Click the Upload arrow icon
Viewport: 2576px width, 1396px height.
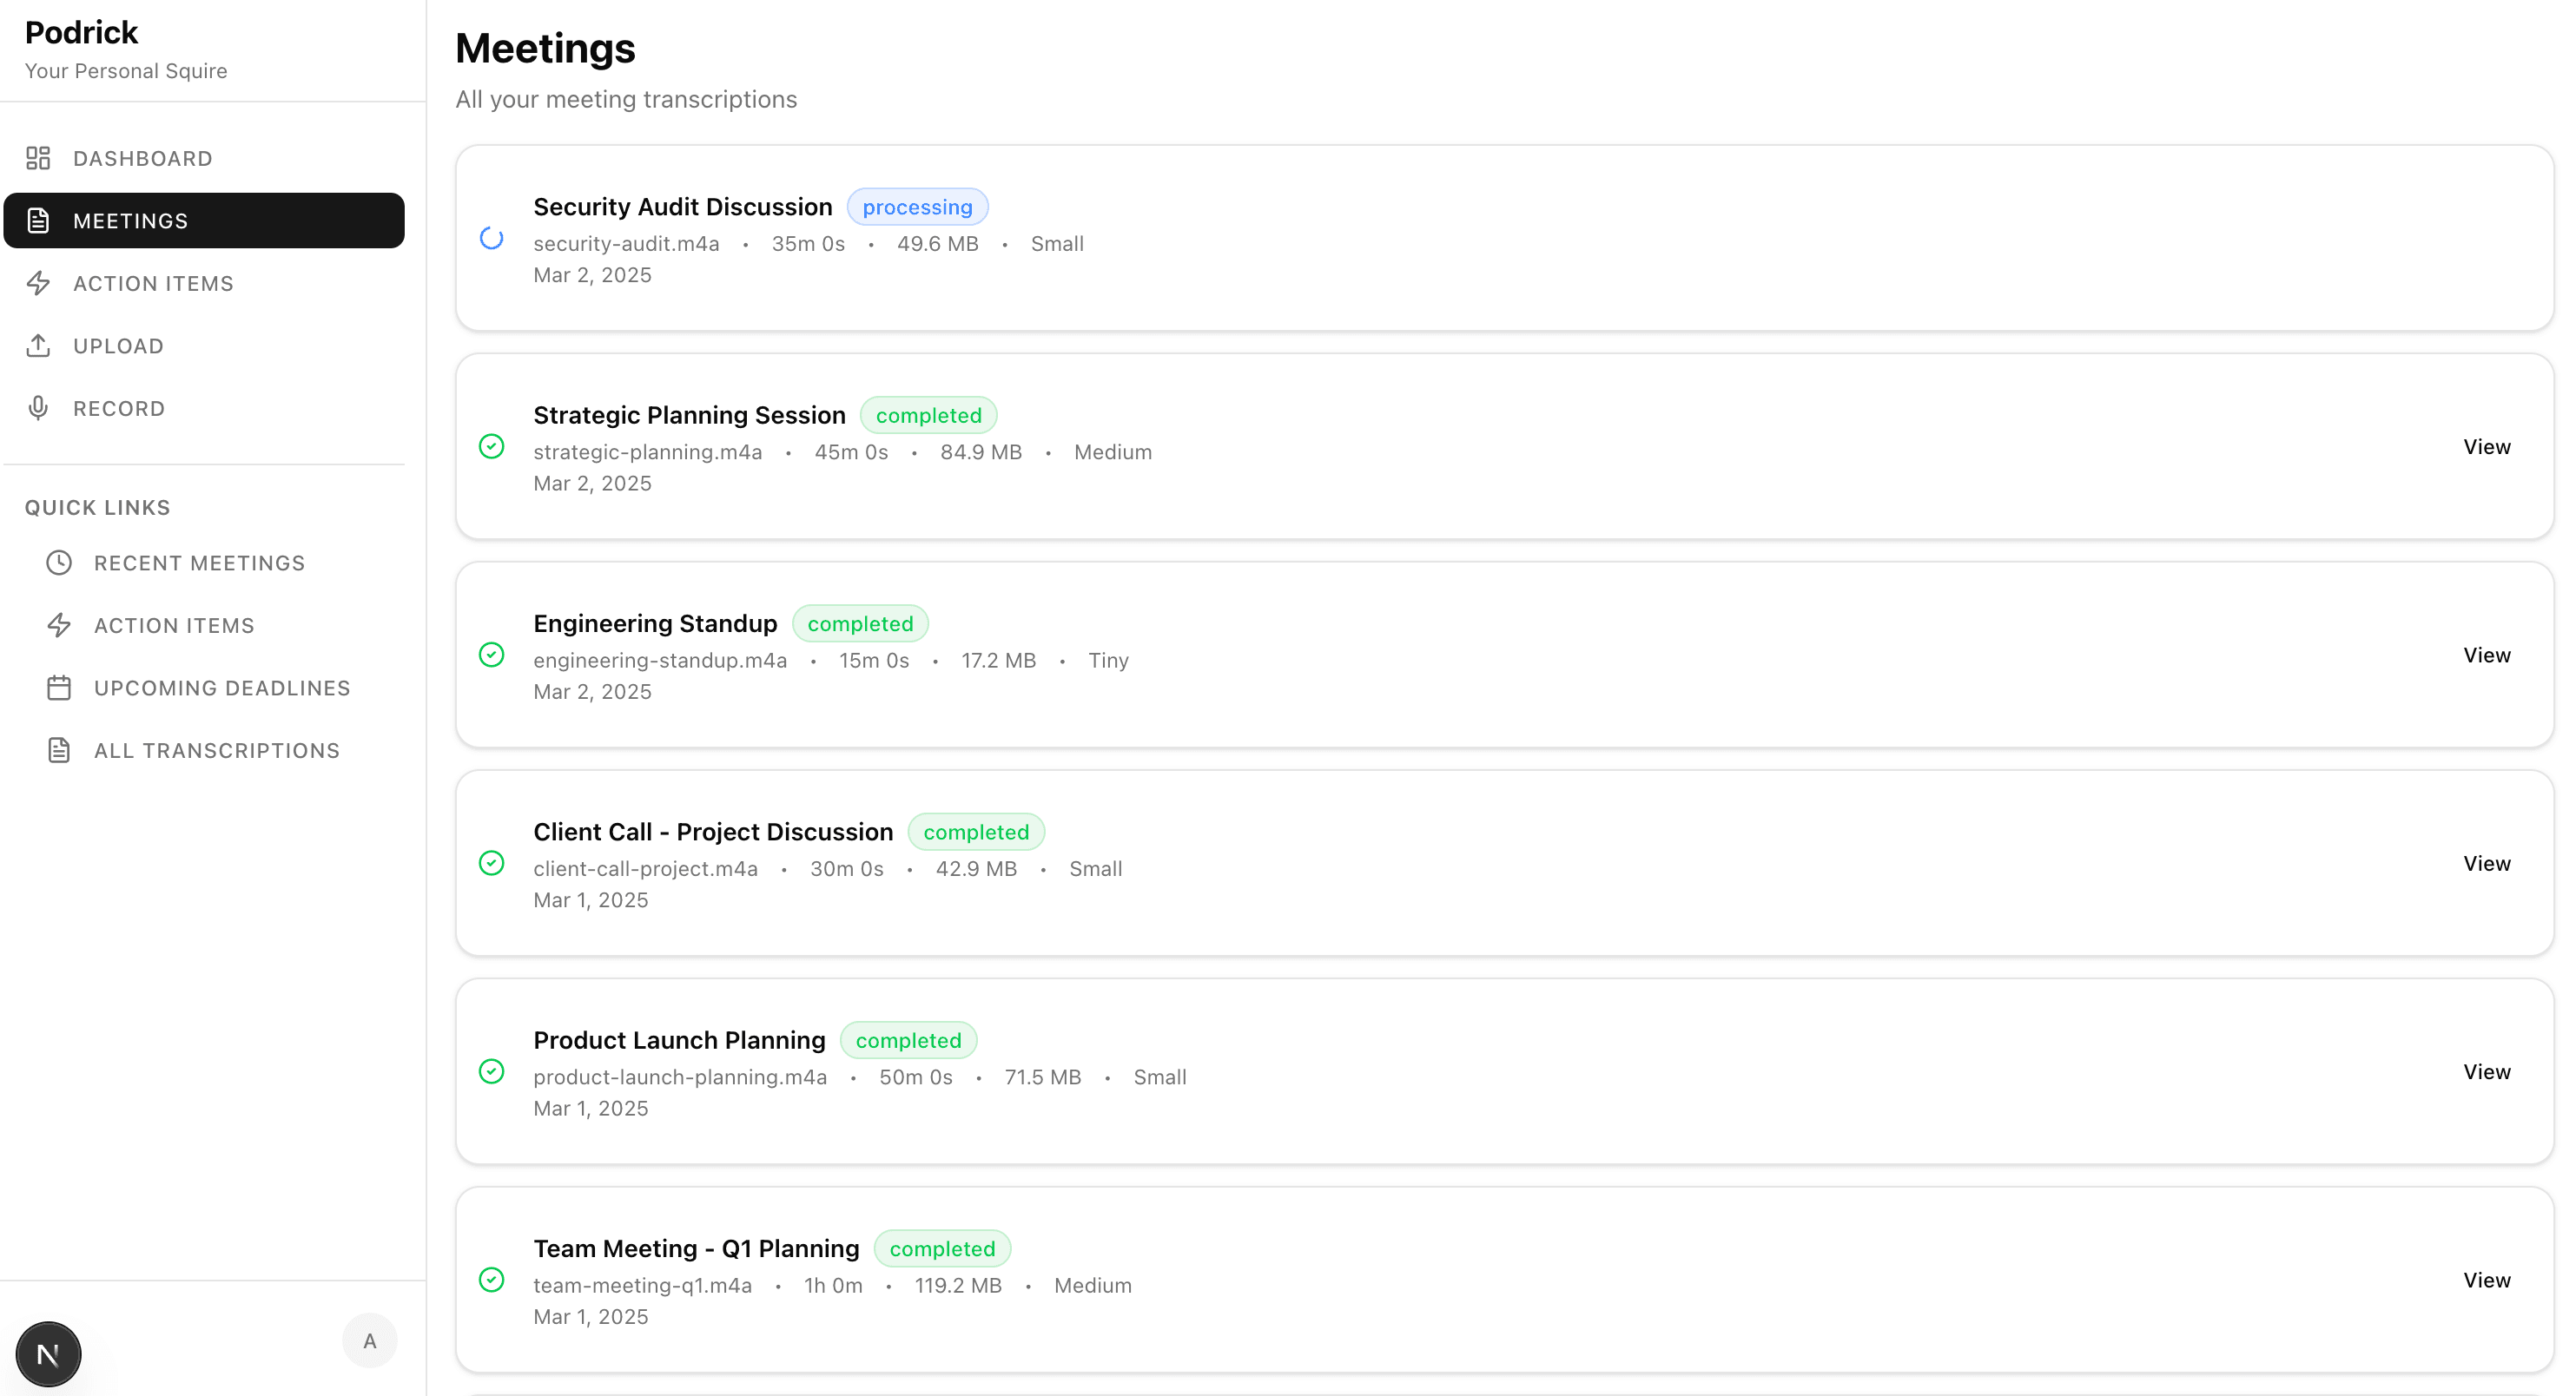[x=38, y=346]
